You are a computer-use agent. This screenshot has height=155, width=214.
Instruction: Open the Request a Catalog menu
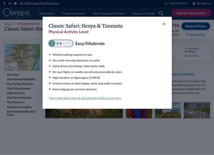click(x=143, y=13)
